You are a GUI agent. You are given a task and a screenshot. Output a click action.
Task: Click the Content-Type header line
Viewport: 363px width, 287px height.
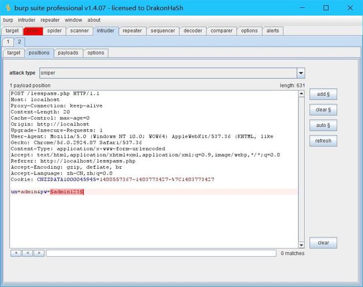(88, 149)
